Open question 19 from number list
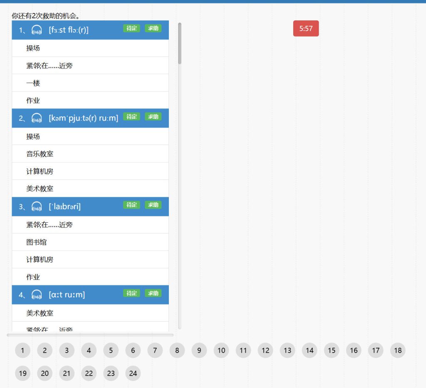 [22, 373]
